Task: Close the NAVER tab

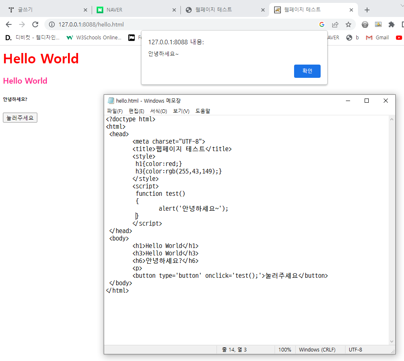Action: pyautogui.click(x=174, y=10)
